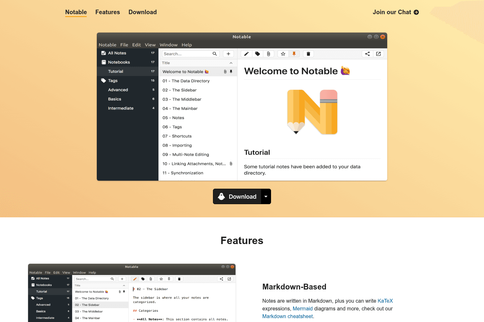The image size is (484, 322).
Task: Click the tag icon in lower screenshot toolbar
Action: click(143, 279)
